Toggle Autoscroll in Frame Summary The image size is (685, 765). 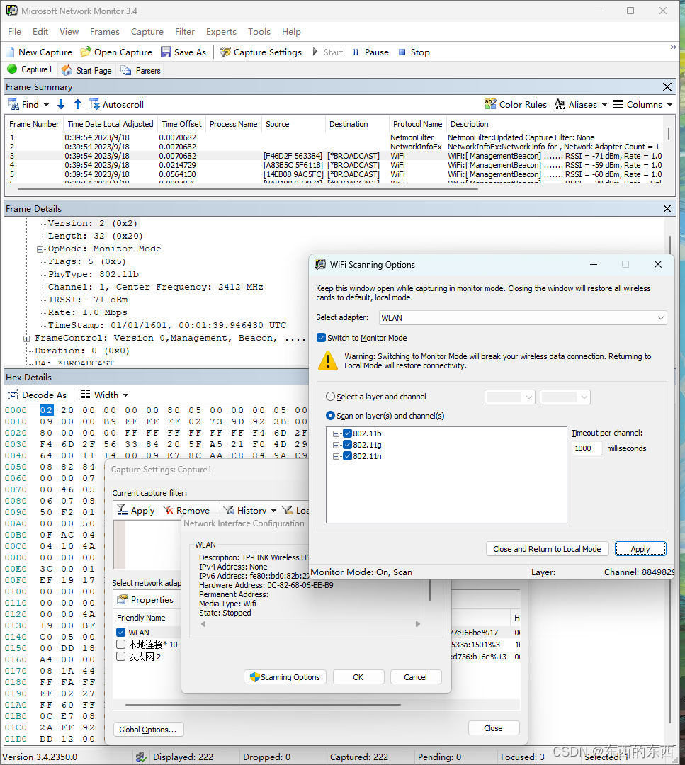[x=116, y=104]
